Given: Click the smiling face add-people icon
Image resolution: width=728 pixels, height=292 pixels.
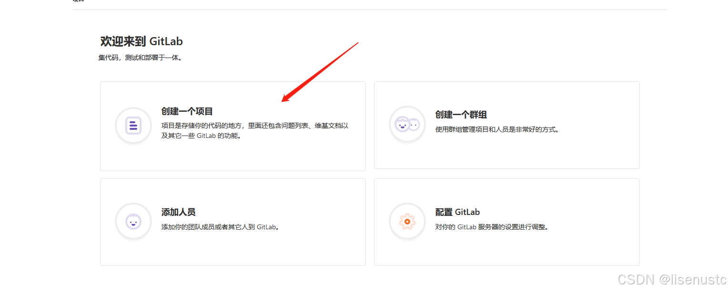Looking at the screenshot, I should [133, 222].
